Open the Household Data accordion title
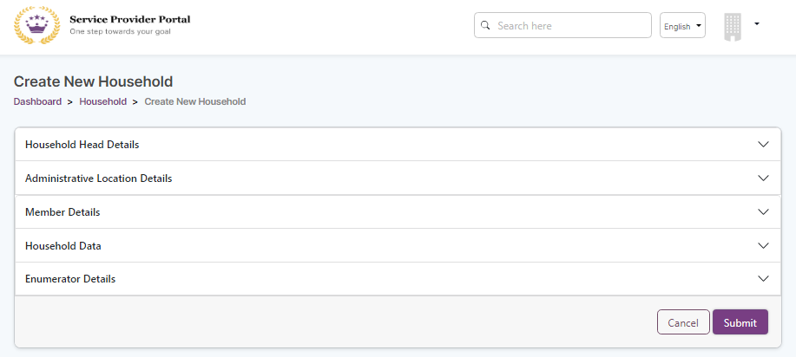Image resolution: width=796 pixels, height=357 pixels. pos(63,246)
